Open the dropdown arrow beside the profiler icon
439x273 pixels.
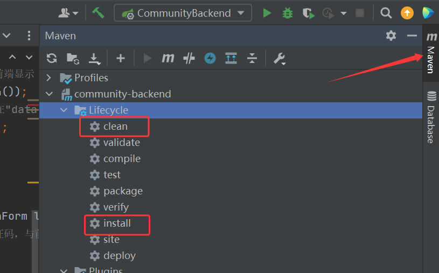click(344, 13)
